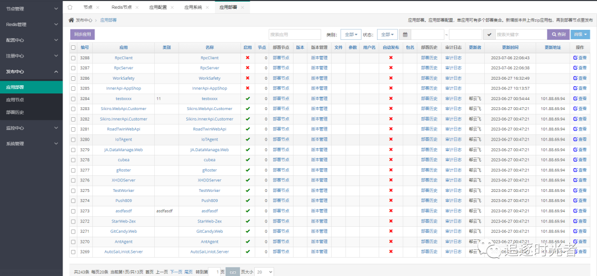This screenshot has height=276, width=597.
Task: Click in the 搜索应用 input field
Action: point(294,34)
